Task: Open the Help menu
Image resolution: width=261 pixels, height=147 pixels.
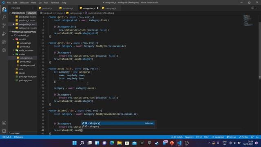Action: [64, 3]
